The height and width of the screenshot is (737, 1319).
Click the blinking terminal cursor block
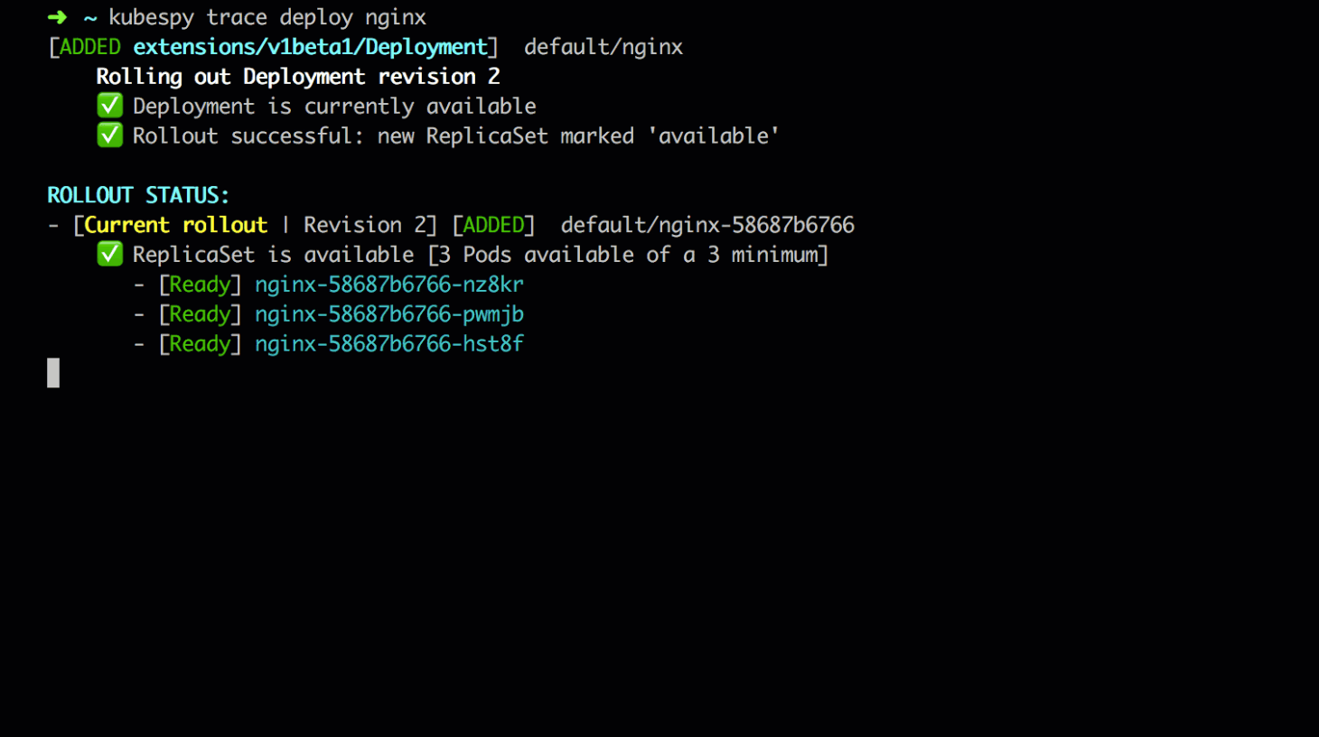click(53, 373)
